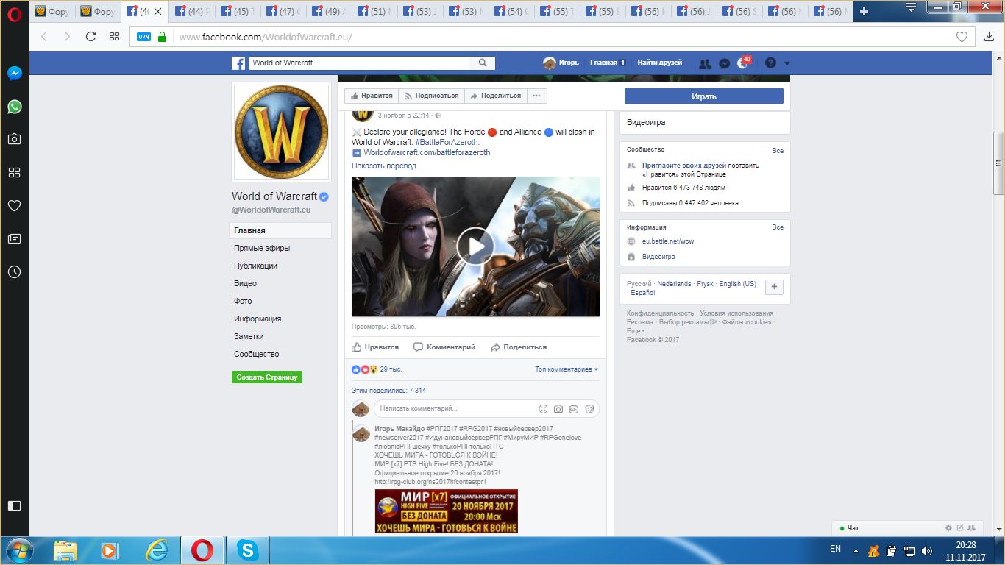The height and width of the screenshot is (565, 1005).
Task: Open the МИР x7 banner image
Action: click(447, 511)
